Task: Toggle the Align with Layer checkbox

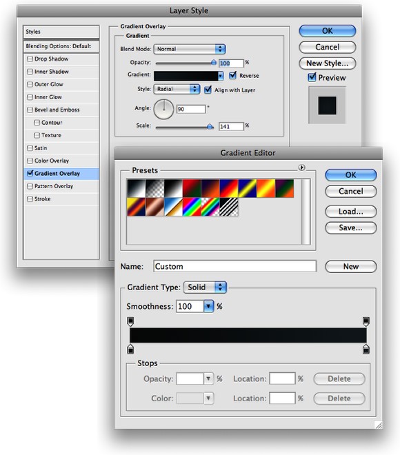Action: coord(208,90)
